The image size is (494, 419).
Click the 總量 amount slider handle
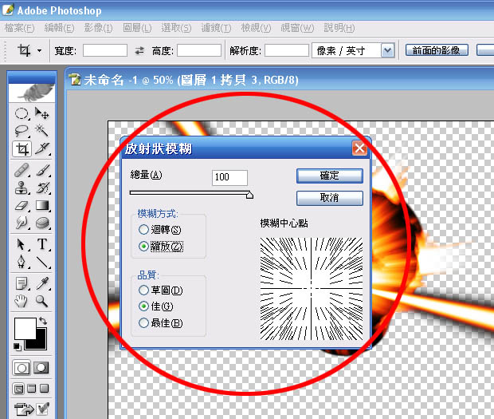click(249, 196)
